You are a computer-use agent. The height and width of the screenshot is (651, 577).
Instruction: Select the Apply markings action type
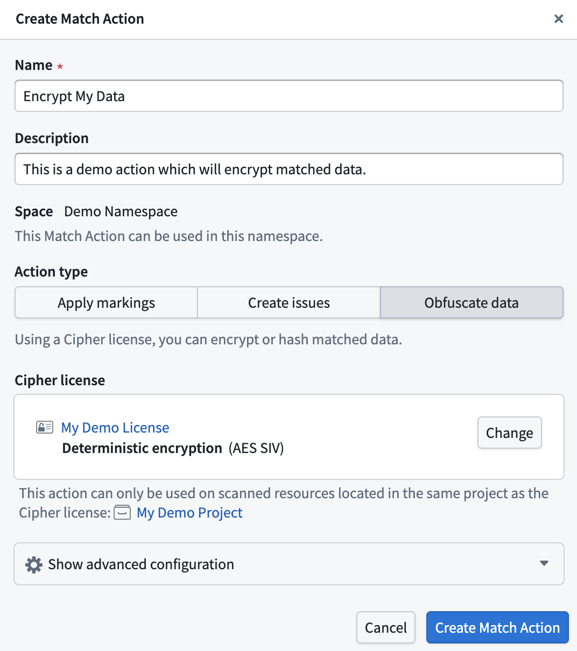(106, 302)
